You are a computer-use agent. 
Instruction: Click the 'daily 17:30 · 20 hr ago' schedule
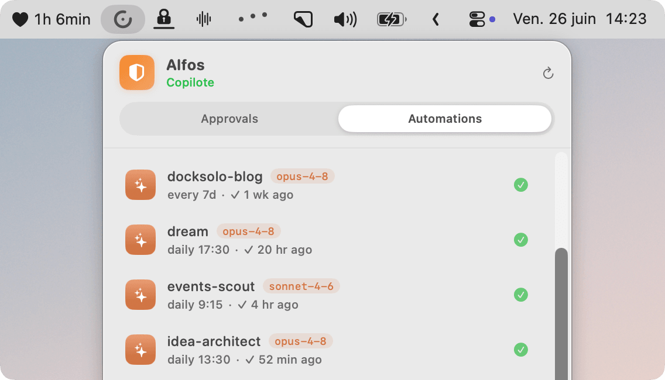[239, 250]
